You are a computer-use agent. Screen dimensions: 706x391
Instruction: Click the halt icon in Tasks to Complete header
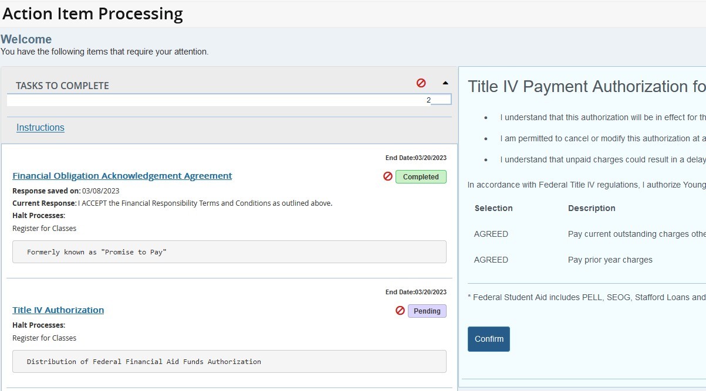(x=421, y=83)
